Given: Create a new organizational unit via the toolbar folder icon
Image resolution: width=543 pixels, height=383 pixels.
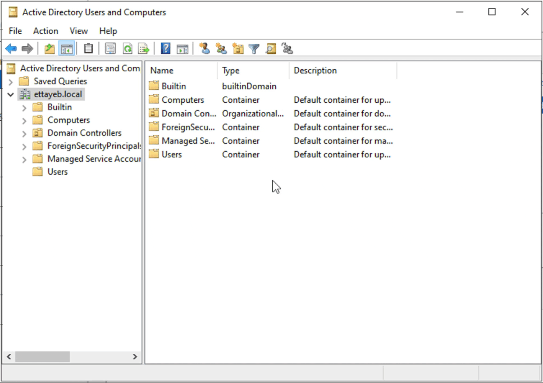Looking at the screenshot, I should click(x=238, y=48).
